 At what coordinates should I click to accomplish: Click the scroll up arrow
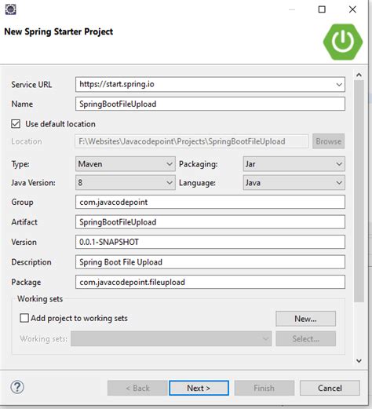click(359, 75)
